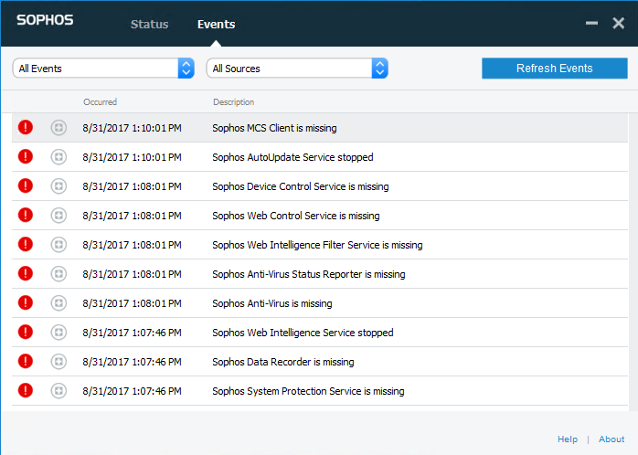The image size is (638, 455).
Task: Click the SOPHOS logo
Action: (x=45, y=20)
